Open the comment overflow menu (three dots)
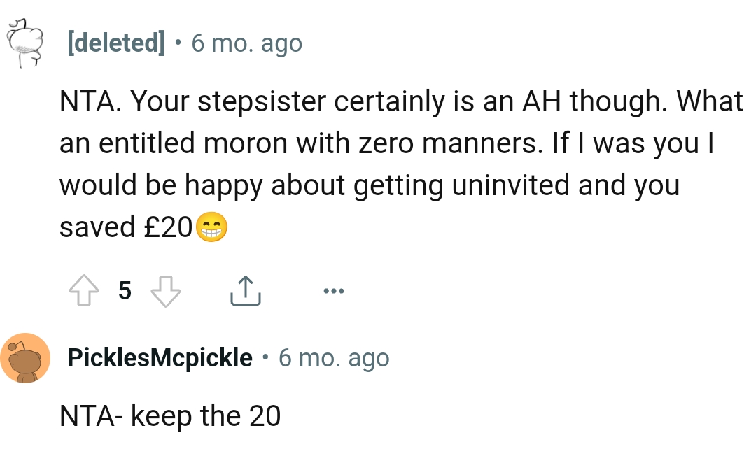 334,290
